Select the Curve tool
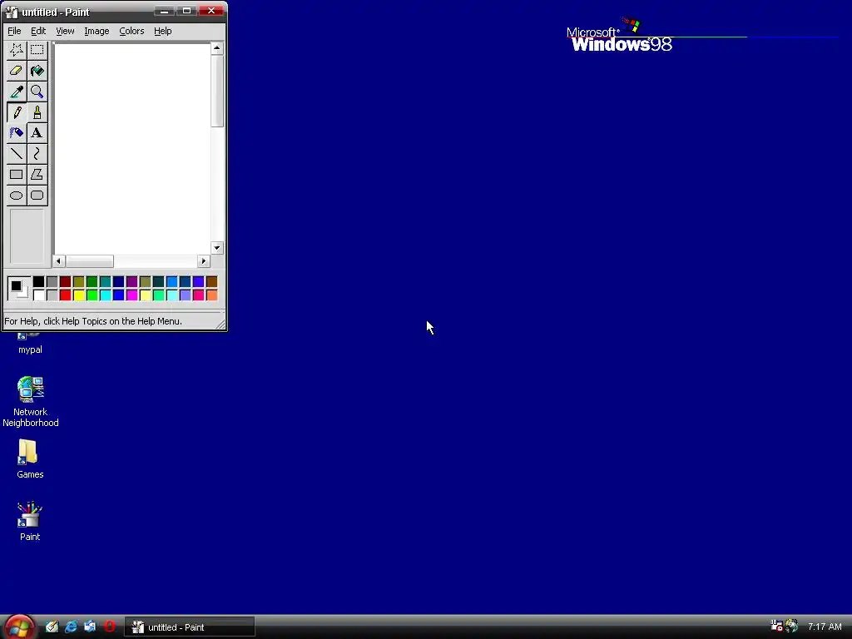This screenshot has height=639, width=852. (37, 153)
